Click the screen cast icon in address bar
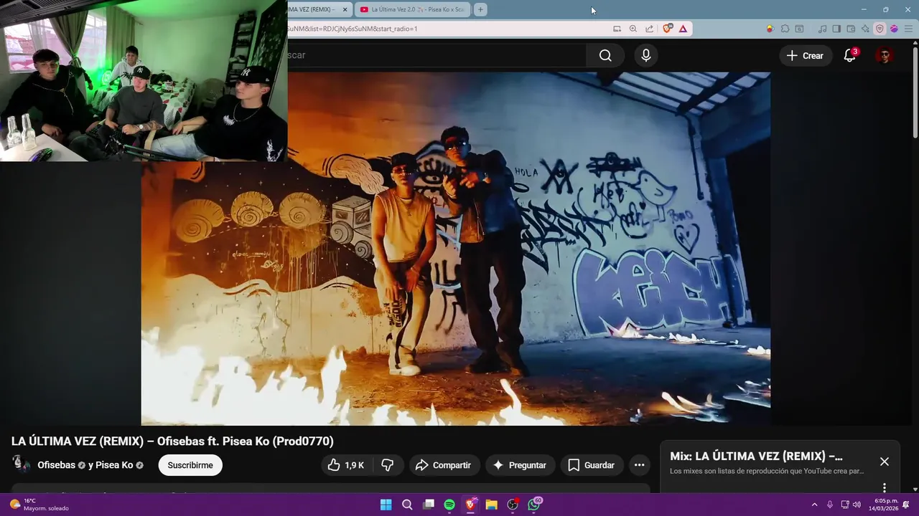Screen dimensions: 919x516 click(617, 29)
